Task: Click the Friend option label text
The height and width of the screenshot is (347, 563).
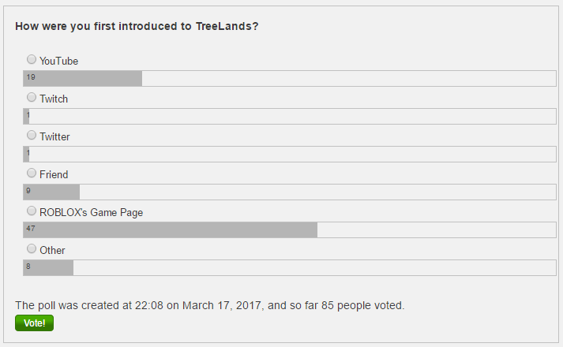Action: [54, 174]
